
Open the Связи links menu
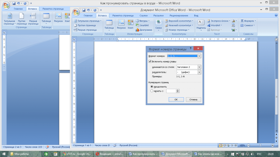pos(158,25)
